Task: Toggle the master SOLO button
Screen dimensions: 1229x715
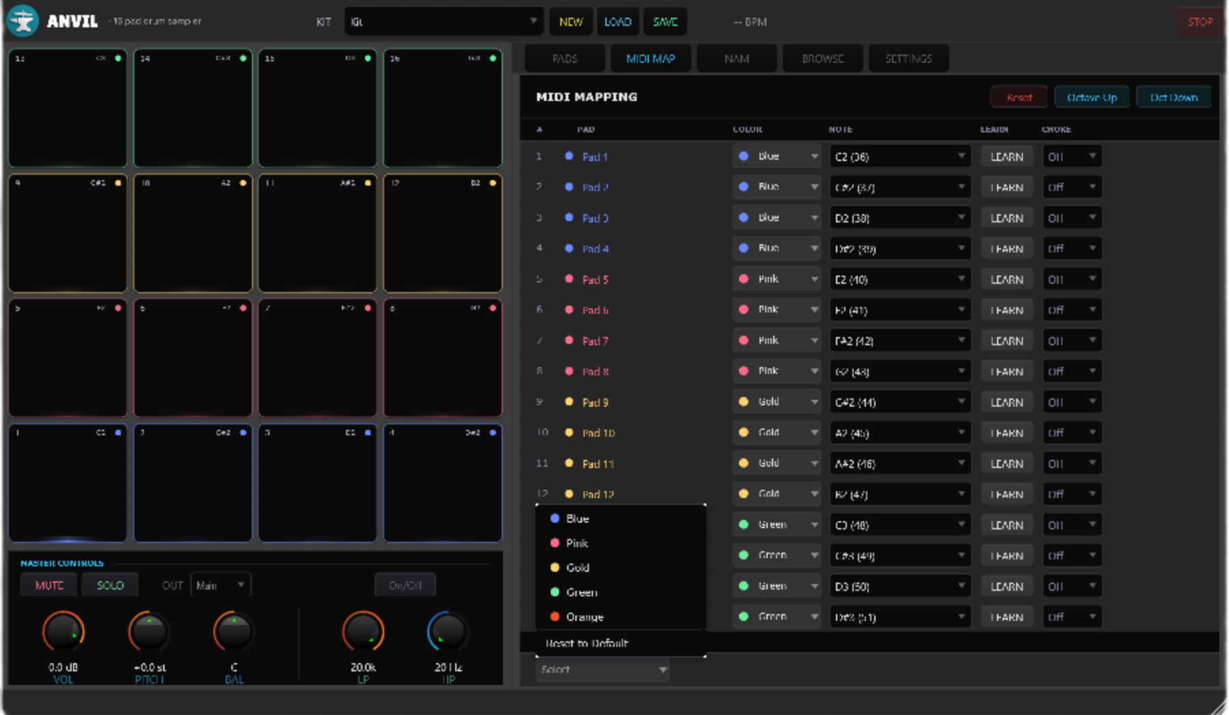Action: coord(110,585)
